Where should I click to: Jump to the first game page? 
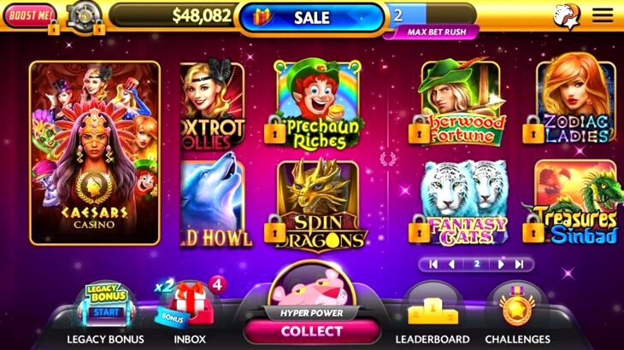(433, 264)
